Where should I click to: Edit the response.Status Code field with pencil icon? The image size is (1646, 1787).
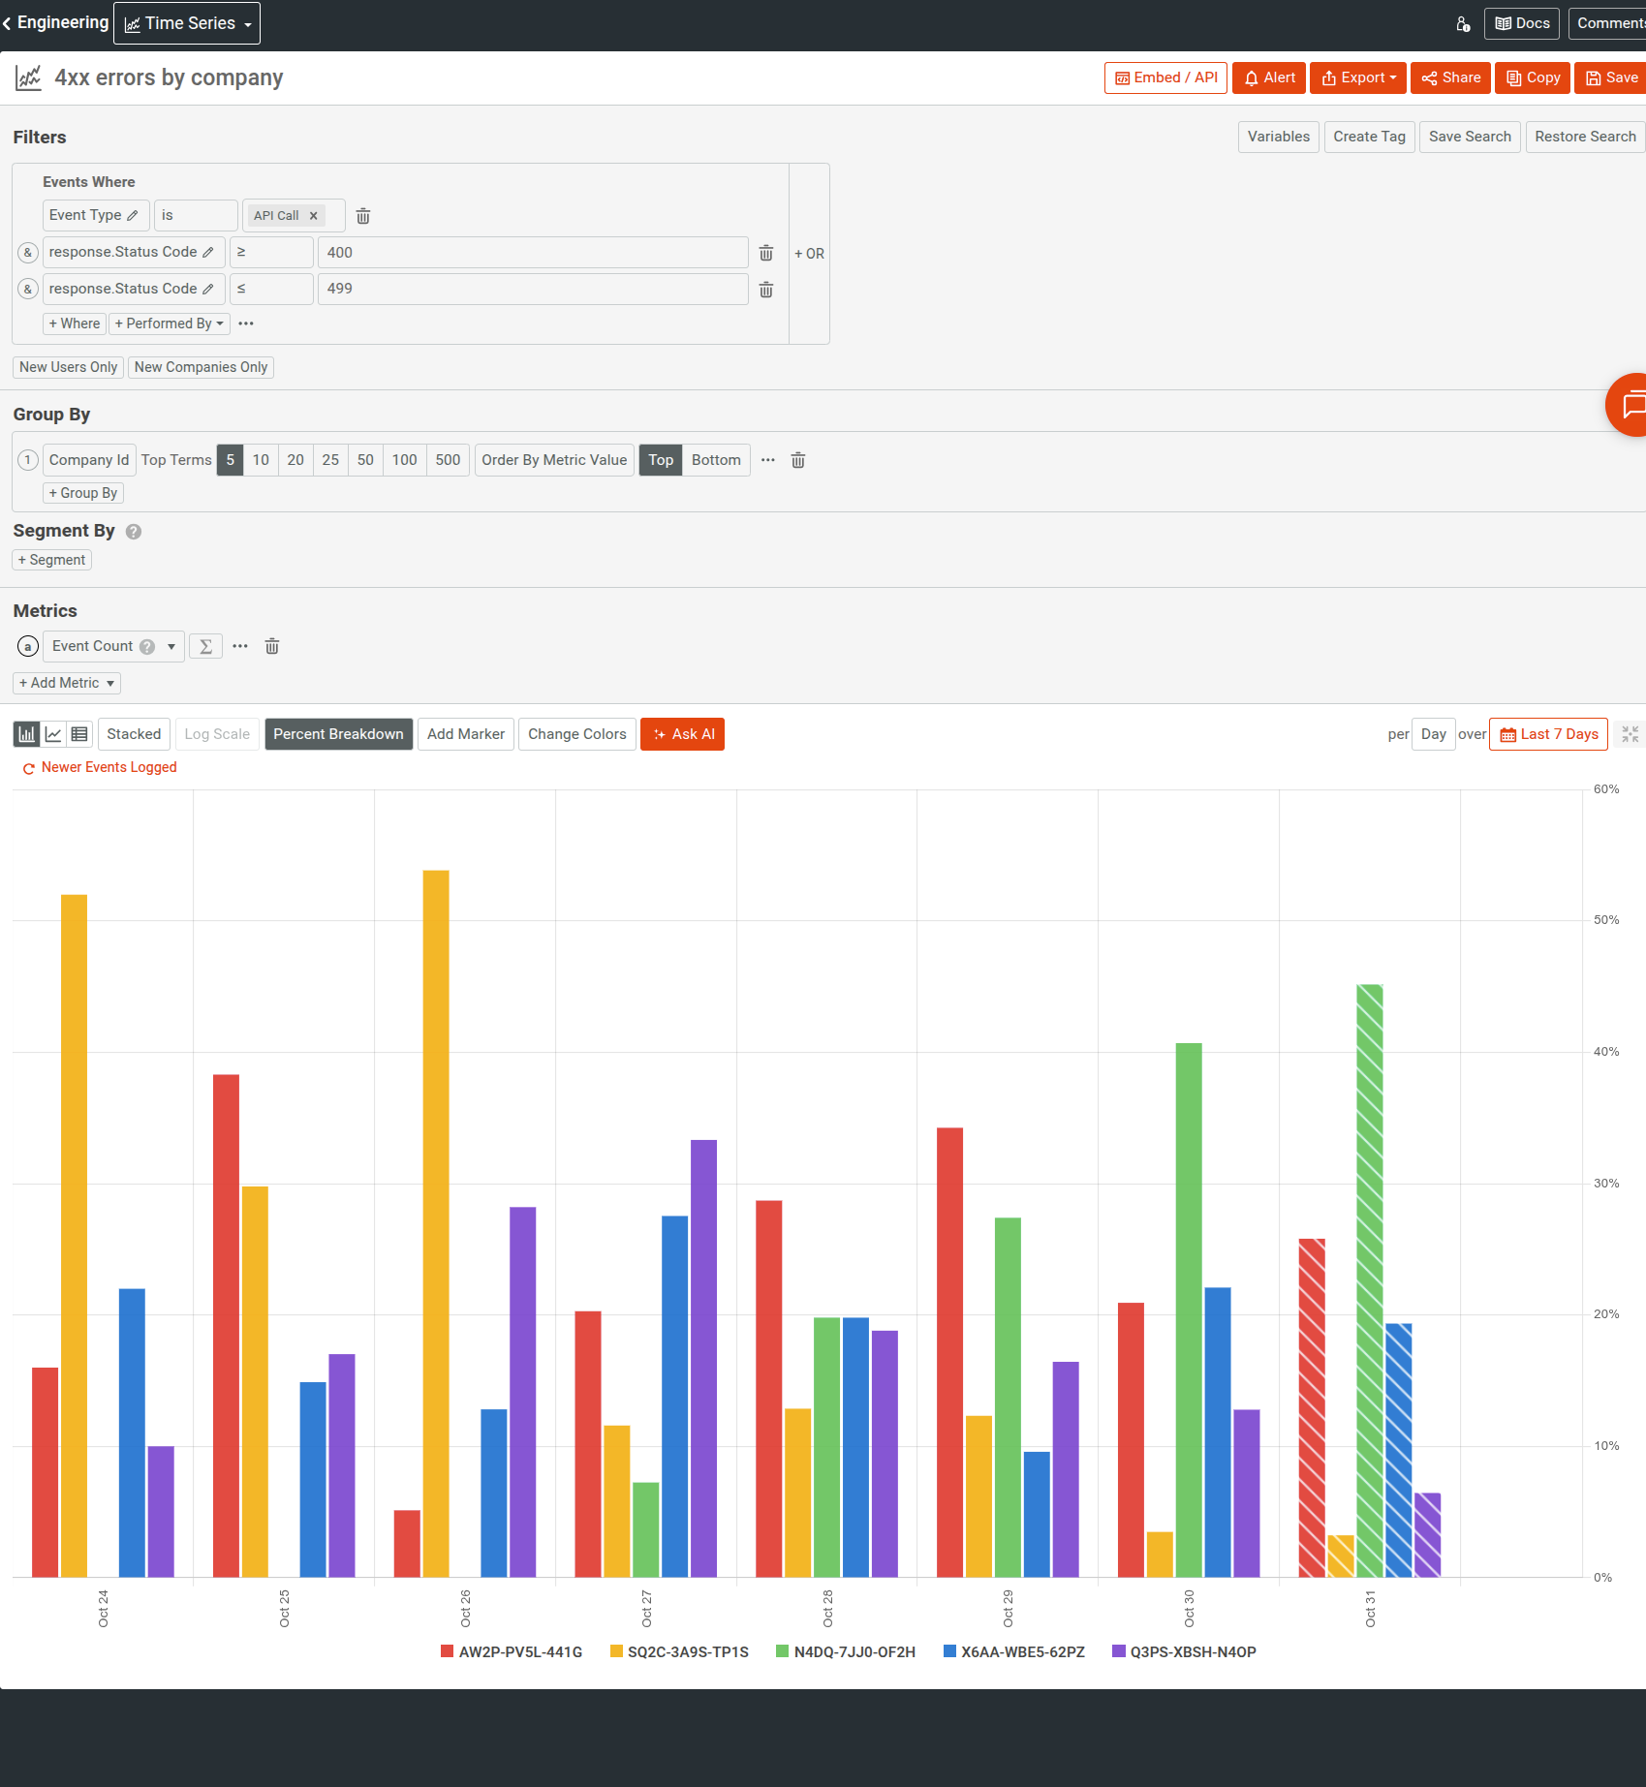point(208,252)
